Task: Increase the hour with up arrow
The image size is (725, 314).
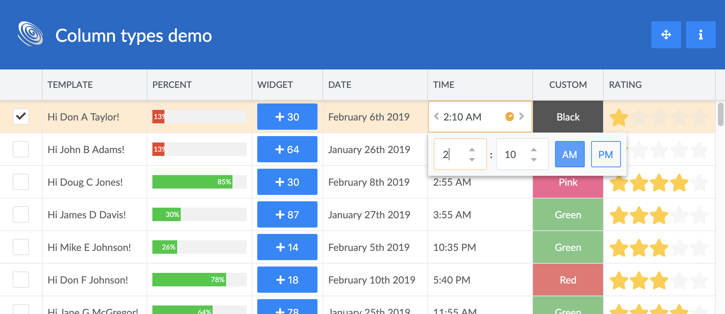Action: point(472,150)
